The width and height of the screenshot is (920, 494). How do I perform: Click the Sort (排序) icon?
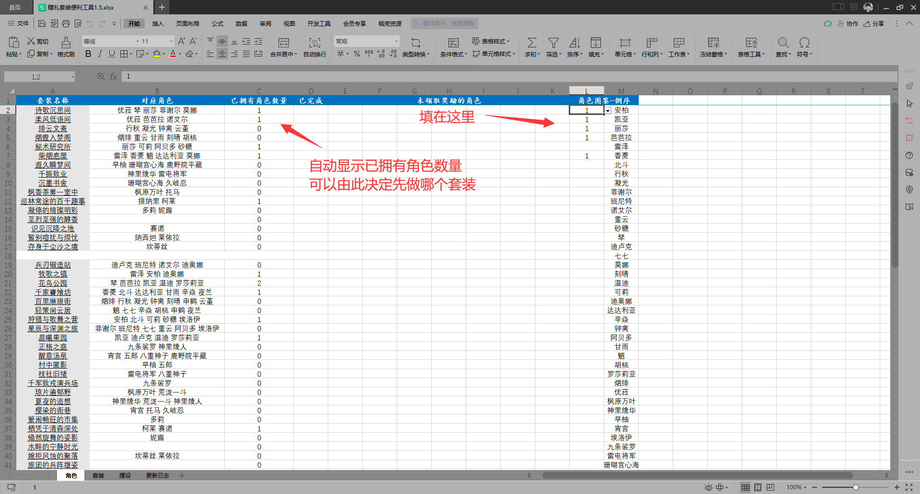(x=575, y=43)
